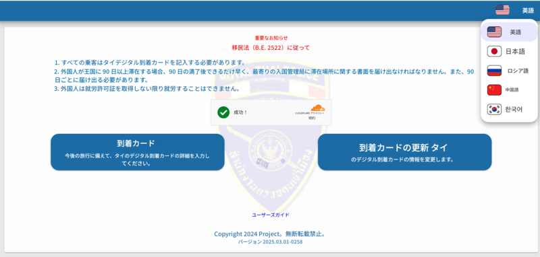Open the Cloudflare プライバシー link

[x=317, y=113]
